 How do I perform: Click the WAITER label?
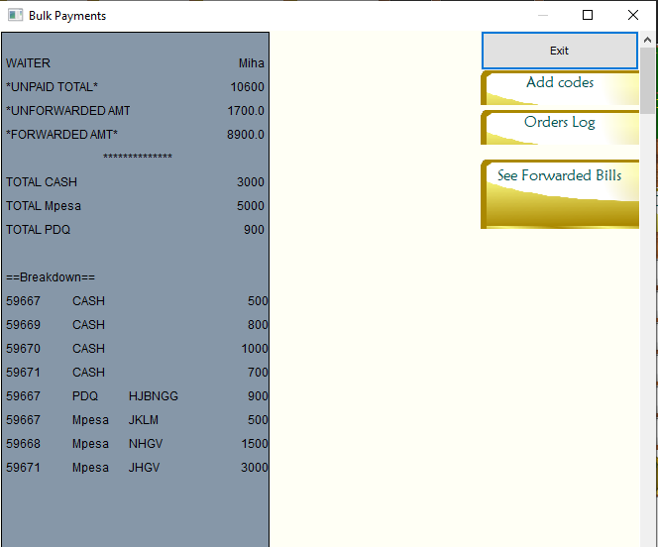tap(28, 63)
